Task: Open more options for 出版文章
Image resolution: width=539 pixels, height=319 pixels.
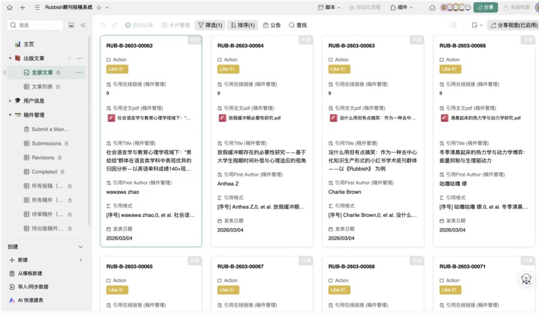Action: click(x=79, y=58)
